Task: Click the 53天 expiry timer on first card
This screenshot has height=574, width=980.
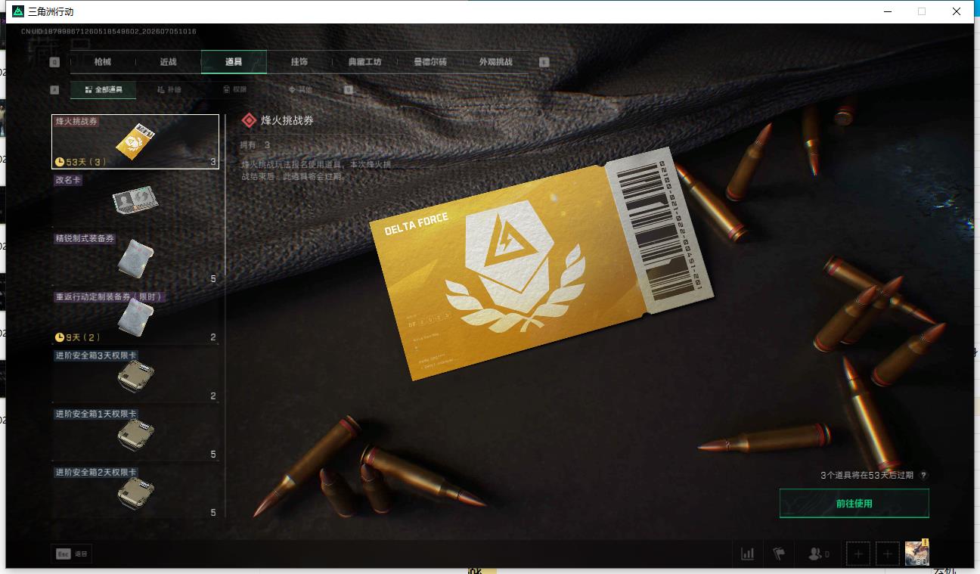Action: tap(81, 162)
